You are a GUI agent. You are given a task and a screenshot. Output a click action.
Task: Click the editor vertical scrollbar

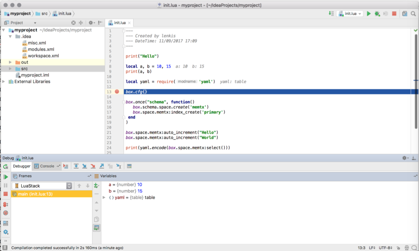click(416, 81)
